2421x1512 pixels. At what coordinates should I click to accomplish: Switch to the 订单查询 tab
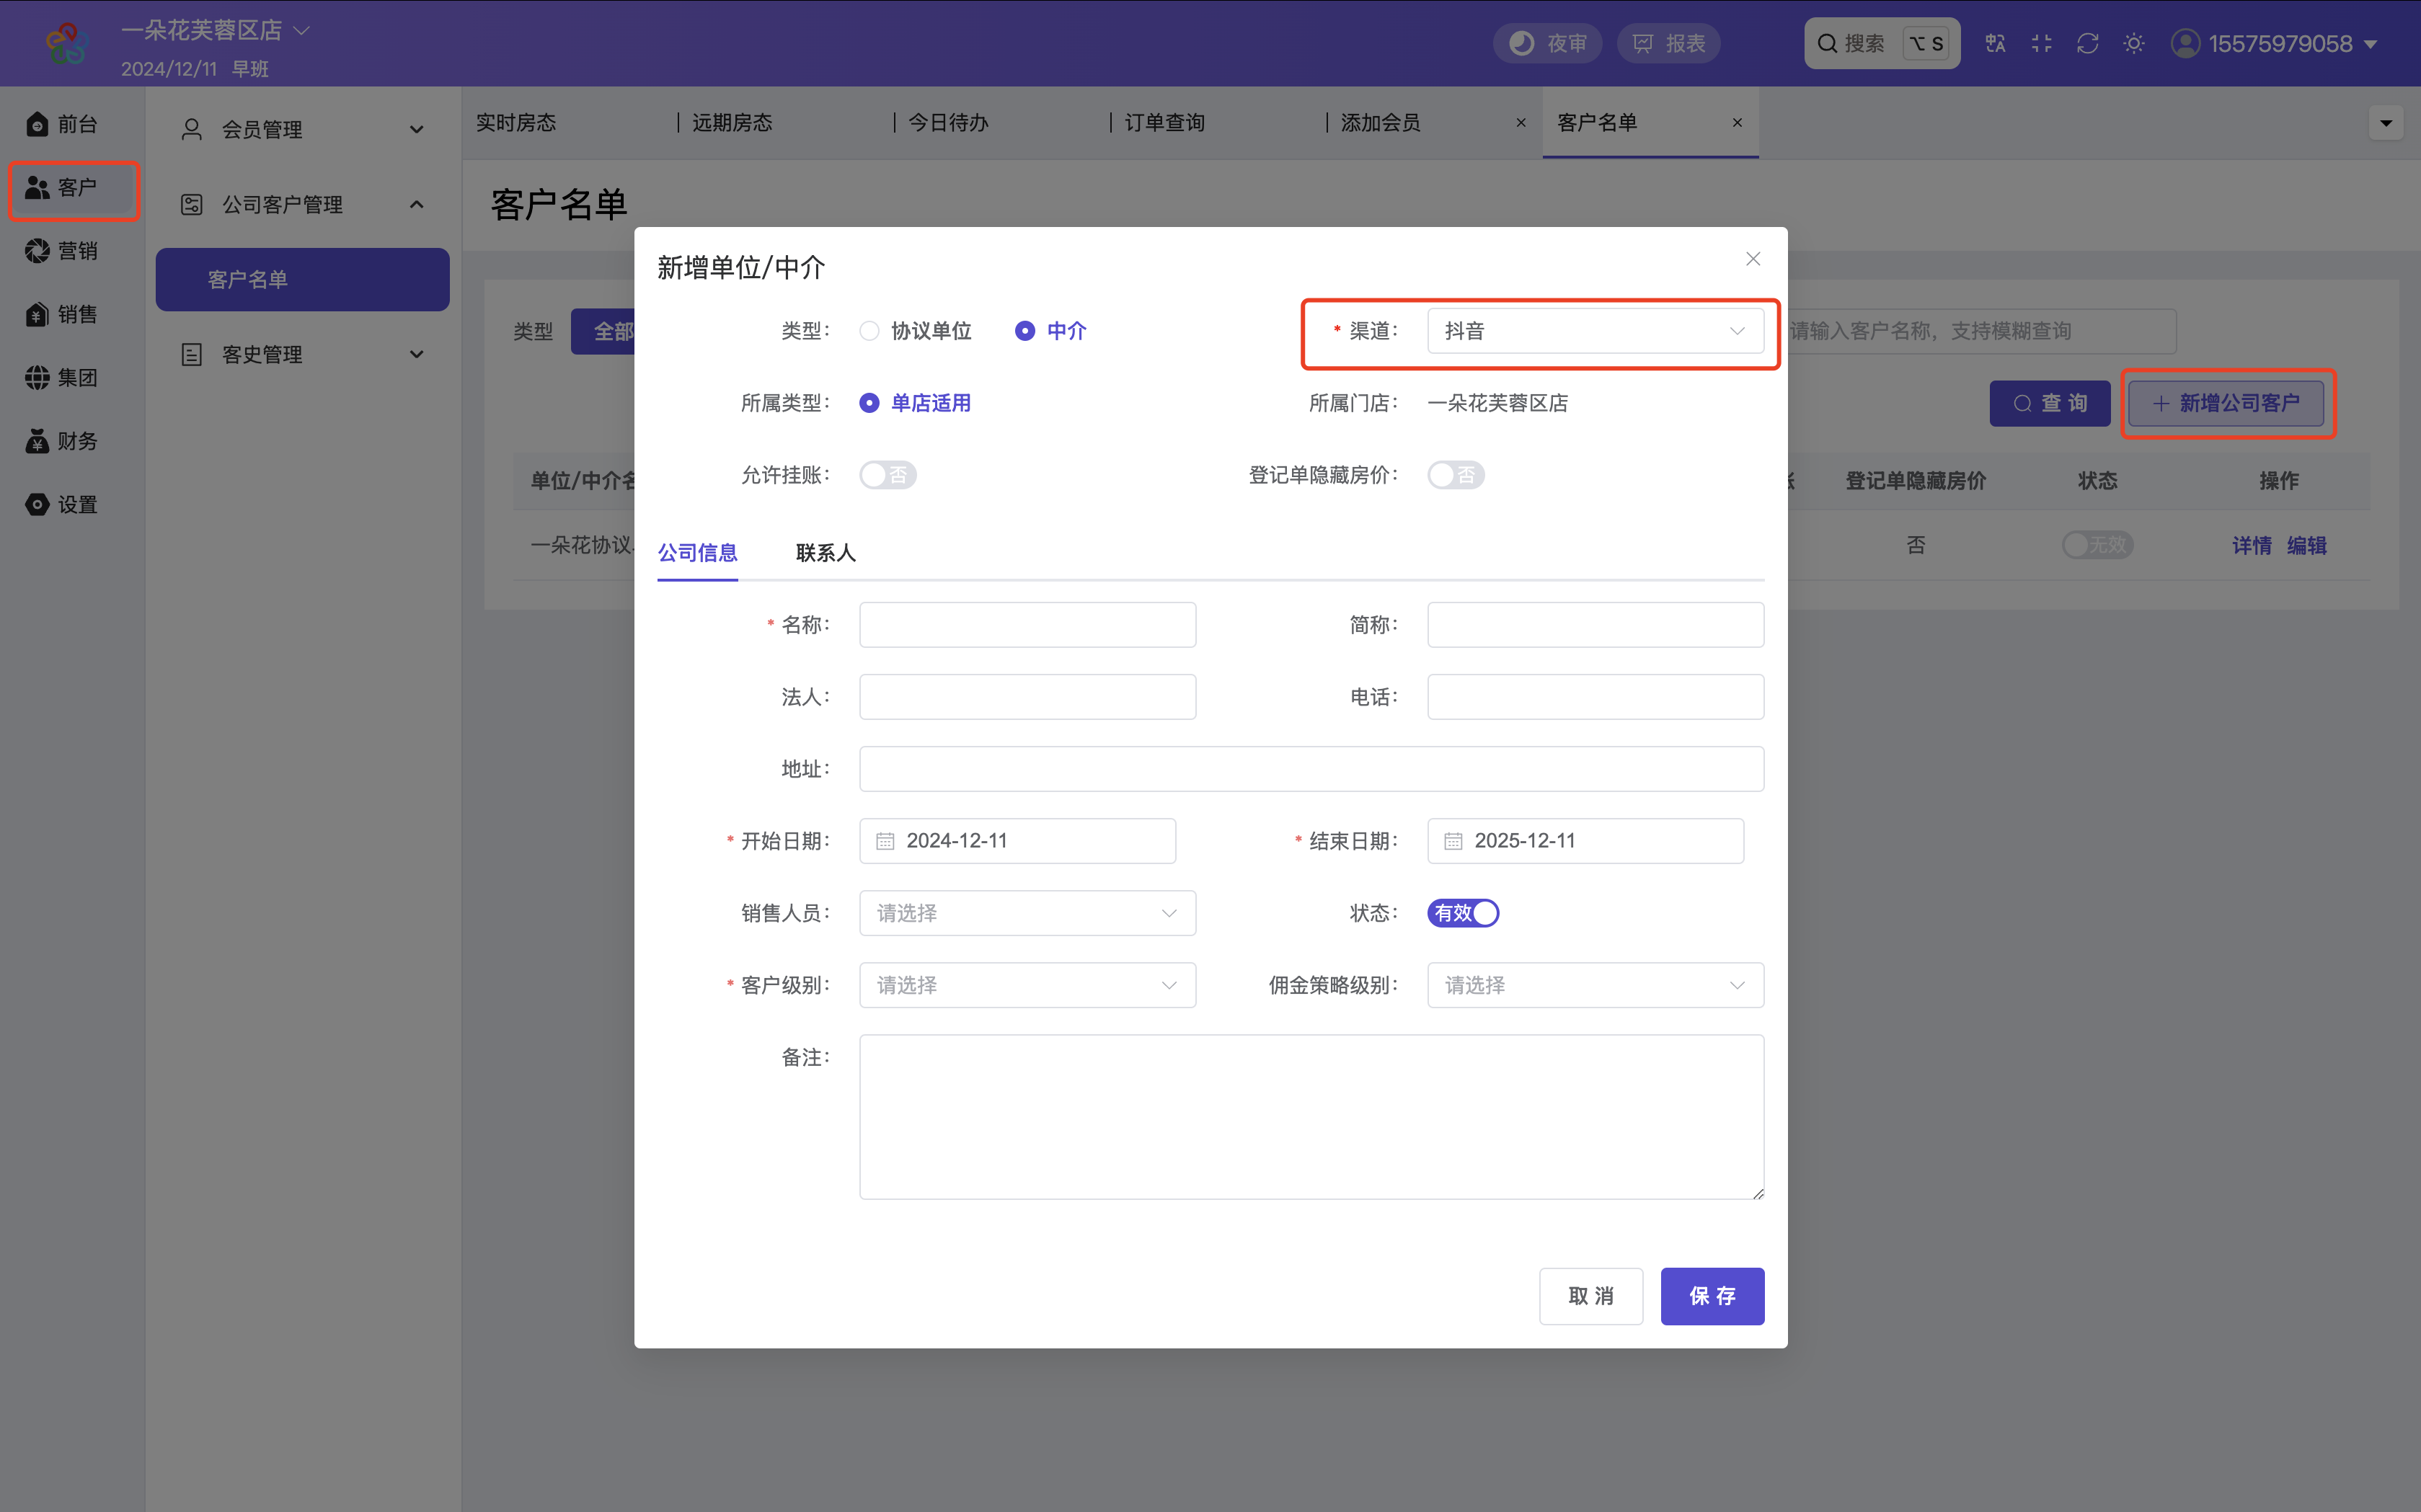(1164, 123)
